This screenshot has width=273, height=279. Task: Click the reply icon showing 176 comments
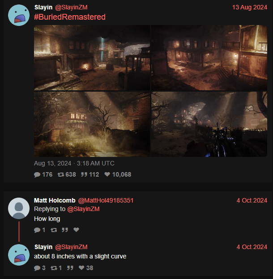pyautogui.click(x=37, y=174)
